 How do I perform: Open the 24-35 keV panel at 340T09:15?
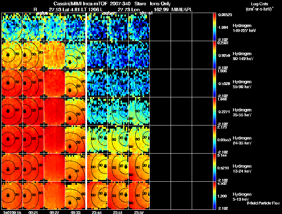tap(12, 139)
